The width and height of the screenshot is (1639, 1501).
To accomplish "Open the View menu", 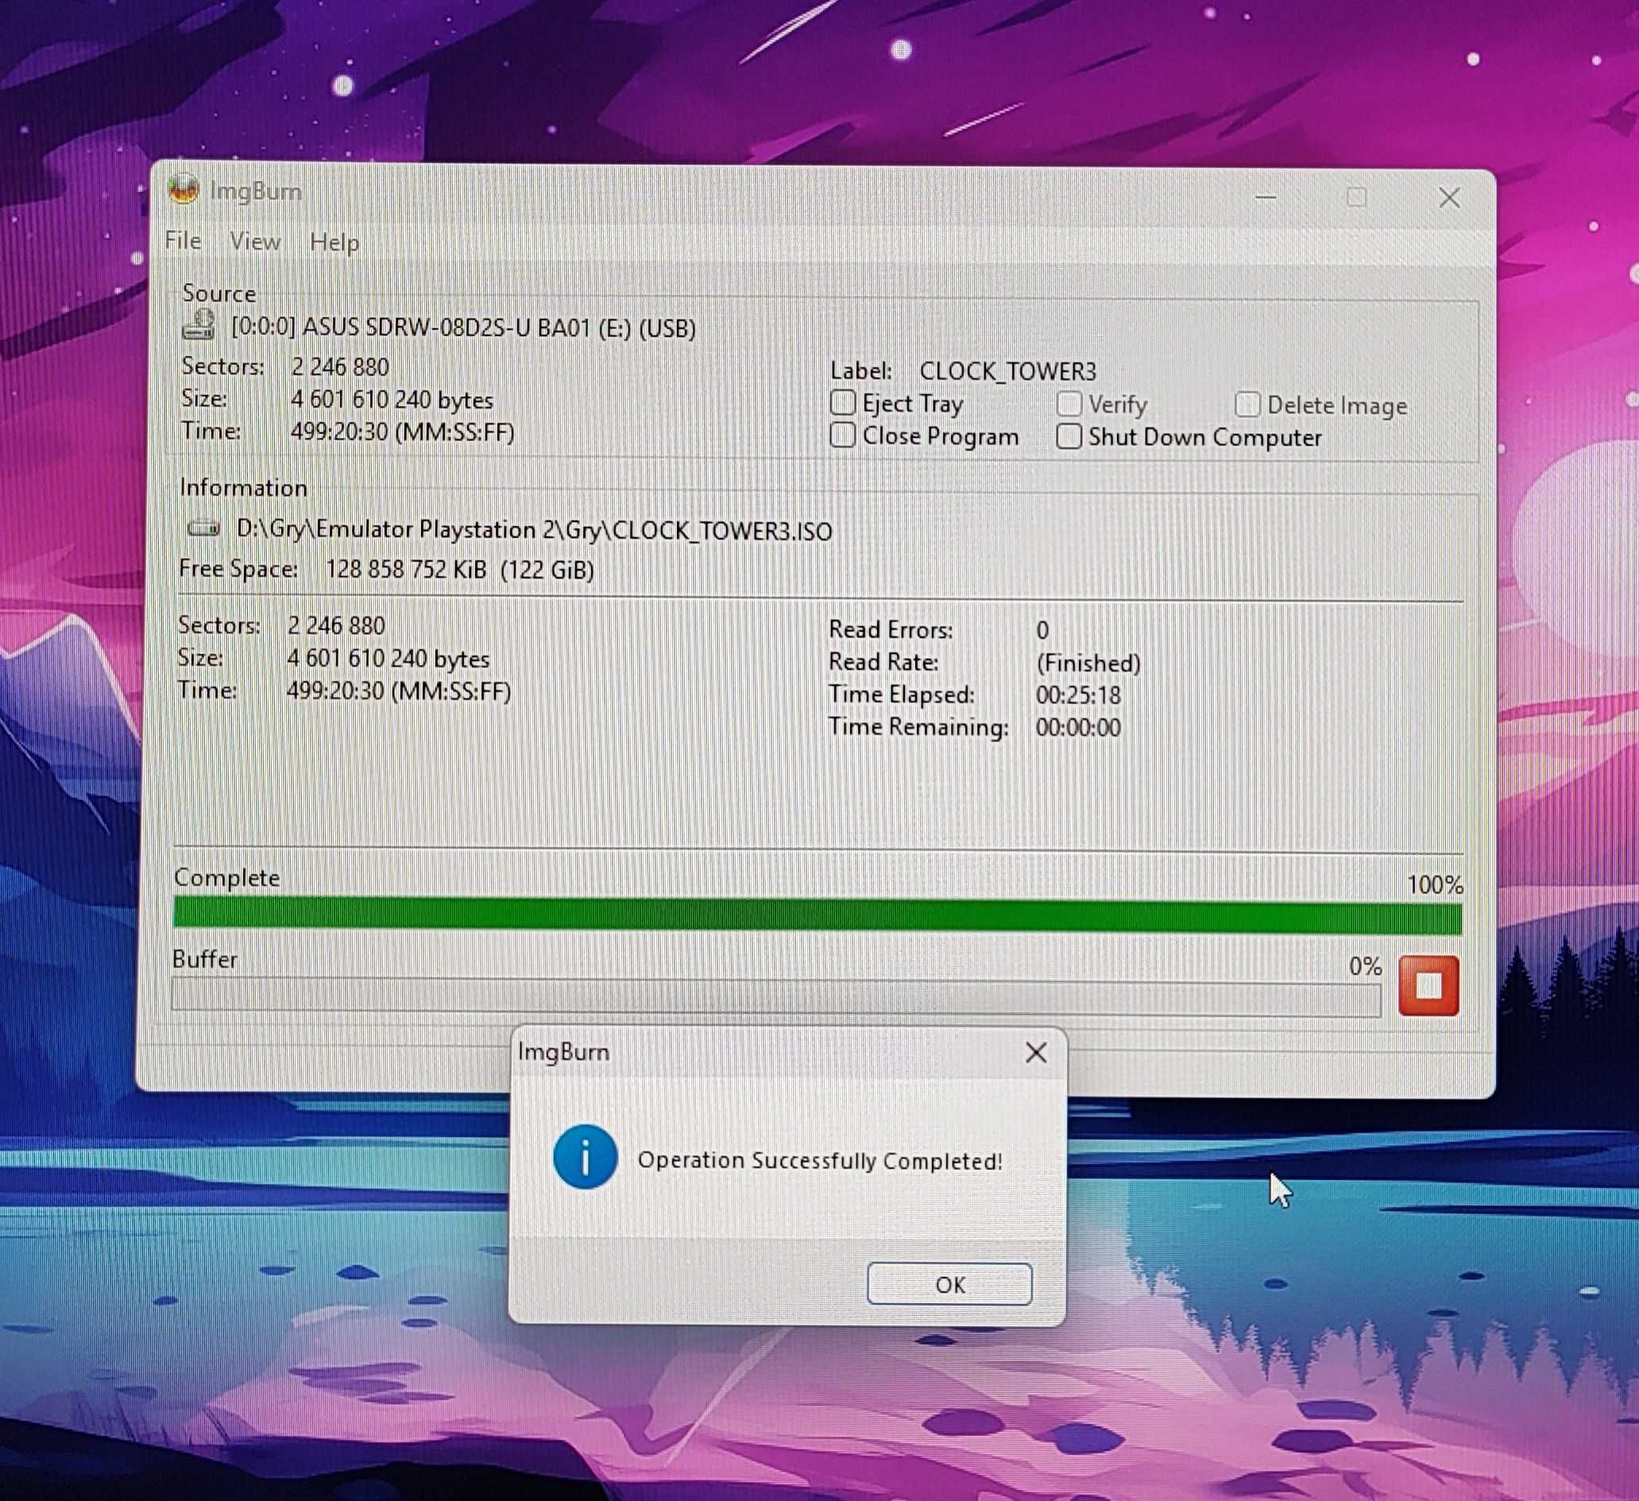I will pyautogui.click(x=254, y=242).
